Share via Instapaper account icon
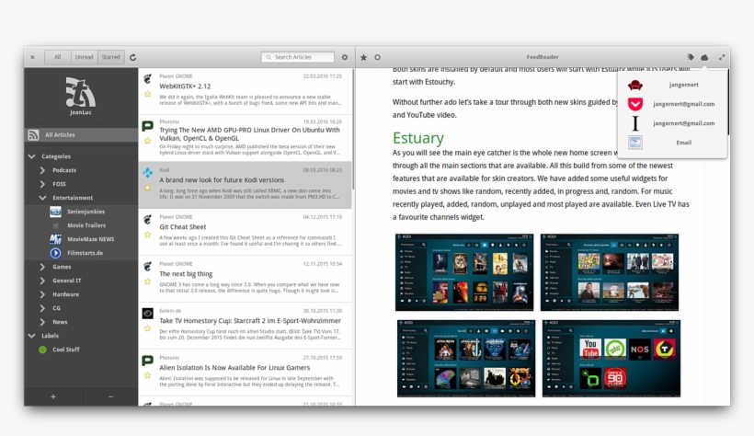This screenshot has height=436, width=754. (635, 123)
